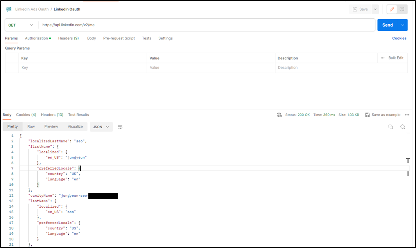Click the query param Value field
Image resolution: width=416 pixels, height=248 pixels.
[x=211, y=68]
